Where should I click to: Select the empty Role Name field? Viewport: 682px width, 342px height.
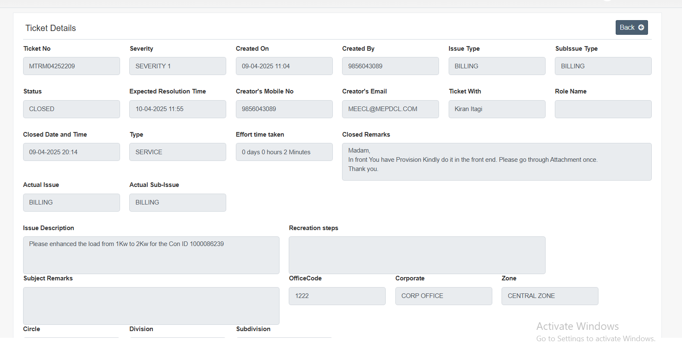click(603, 109)
